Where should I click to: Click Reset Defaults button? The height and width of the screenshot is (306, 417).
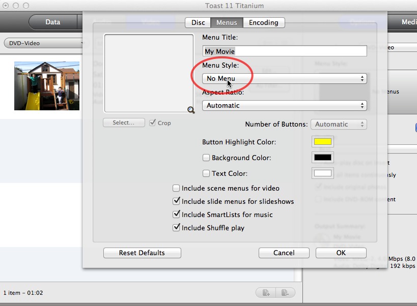142,253
